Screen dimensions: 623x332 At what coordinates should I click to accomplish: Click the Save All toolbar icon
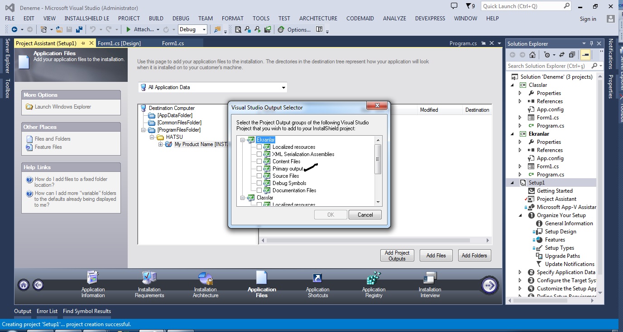tap(79, 29)
